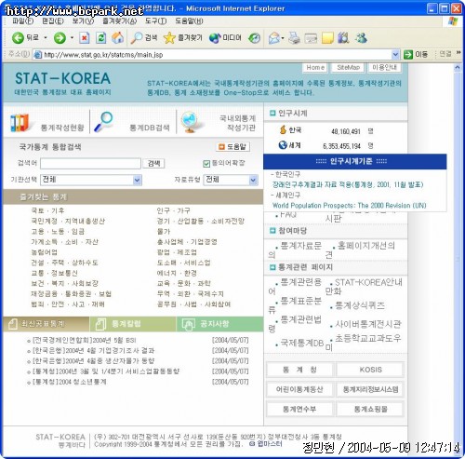Click the magnifier icon for 통계DB검색
Viewport: 465px width, 459px height.
pos(103,122)
